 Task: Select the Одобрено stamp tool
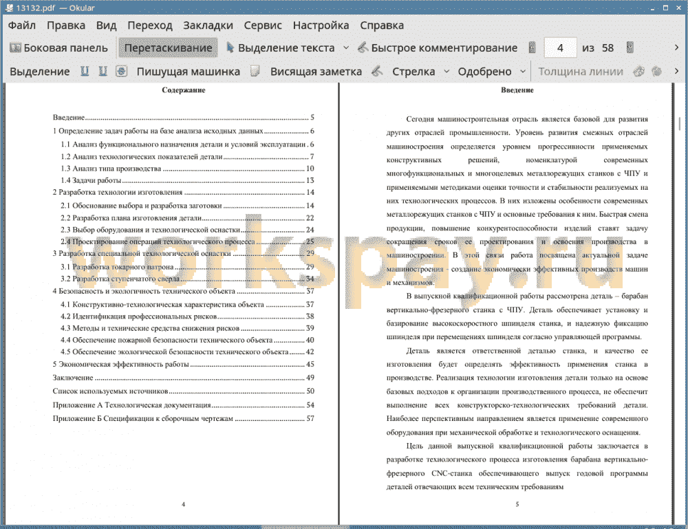tap(484, 72)
